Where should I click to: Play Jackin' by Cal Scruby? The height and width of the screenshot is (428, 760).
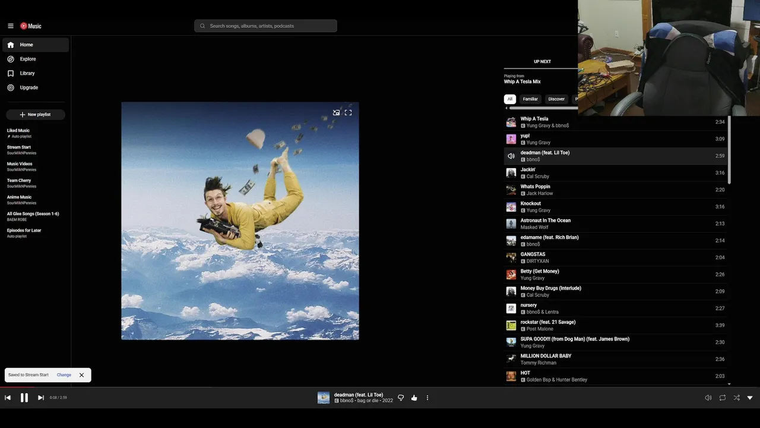pyautogui.click(x=615, y=173)
